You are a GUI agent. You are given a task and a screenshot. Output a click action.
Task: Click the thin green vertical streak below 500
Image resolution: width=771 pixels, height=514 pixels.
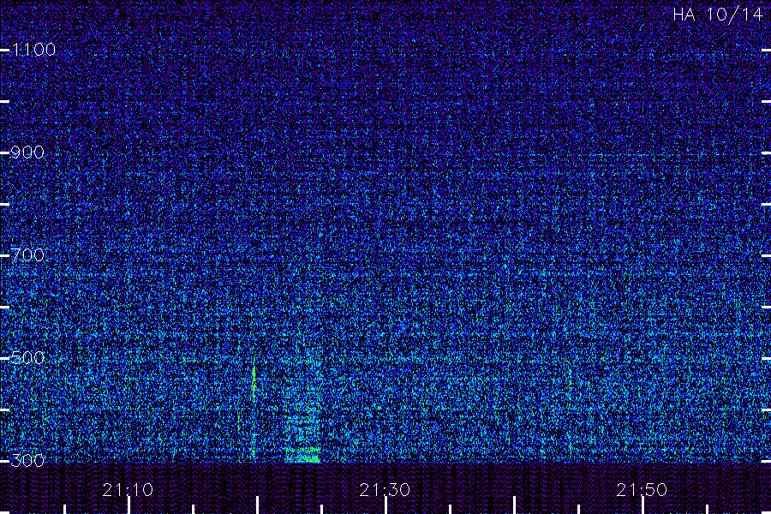tap(254, 382)
